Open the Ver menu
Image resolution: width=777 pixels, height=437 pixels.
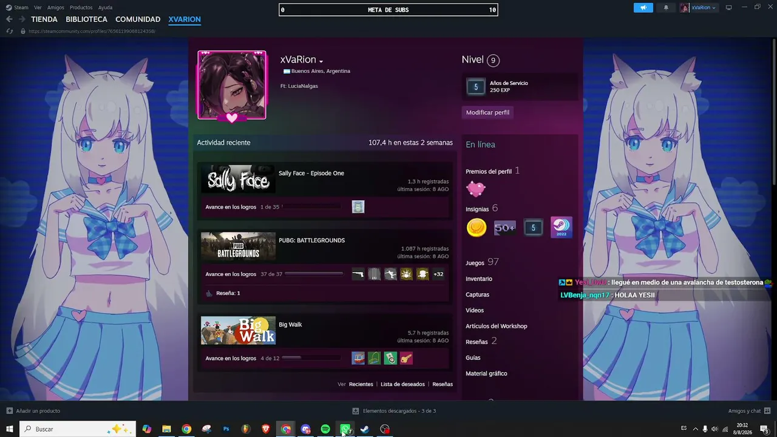[38, 8]
